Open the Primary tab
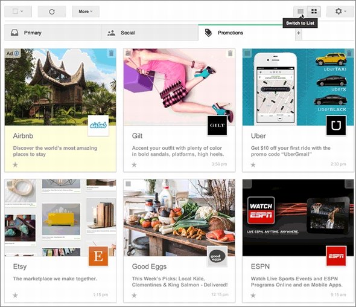Screen dimensions: 356x307 [x=52, y=33]
